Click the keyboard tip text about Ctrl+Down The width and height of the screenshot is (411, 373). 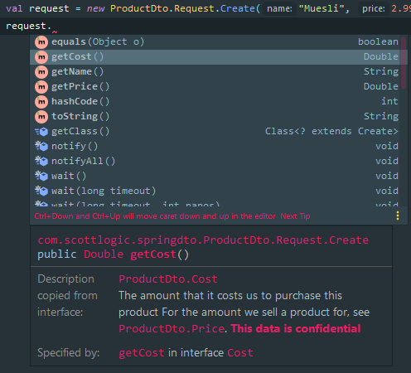click(155, 216)
